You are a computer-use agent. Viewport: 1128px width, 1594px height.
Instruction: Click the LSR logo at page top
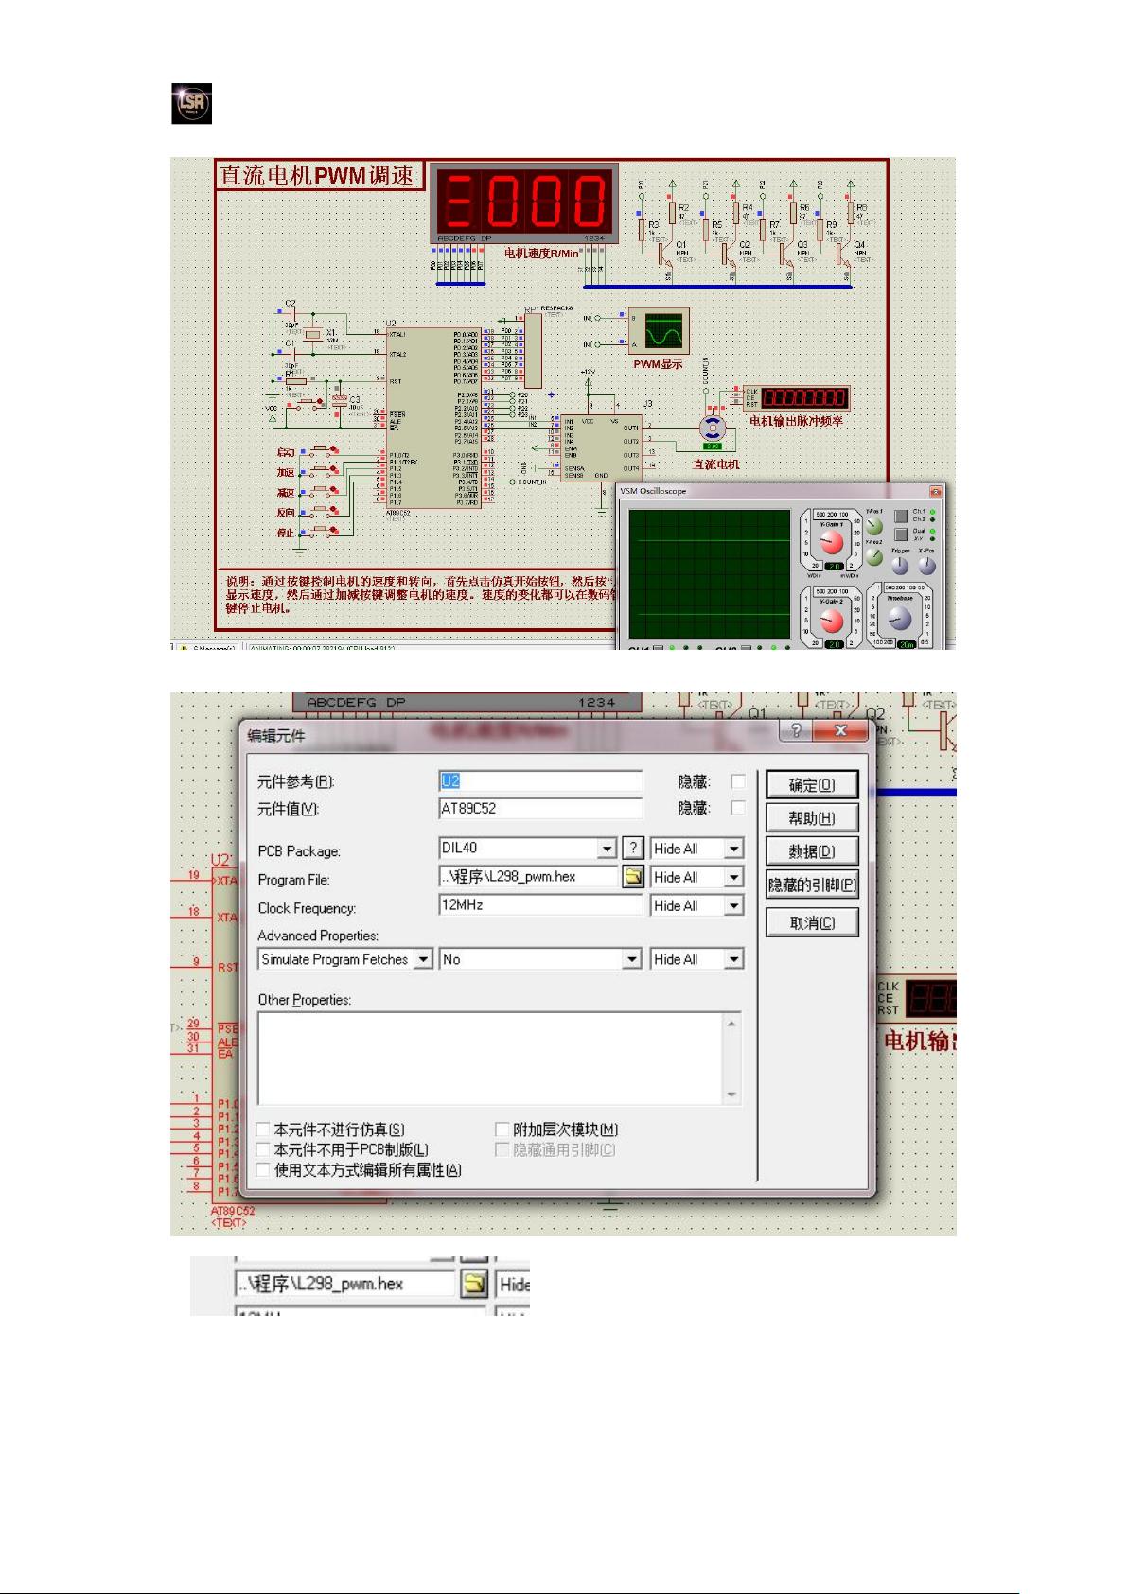pos(191,104)
